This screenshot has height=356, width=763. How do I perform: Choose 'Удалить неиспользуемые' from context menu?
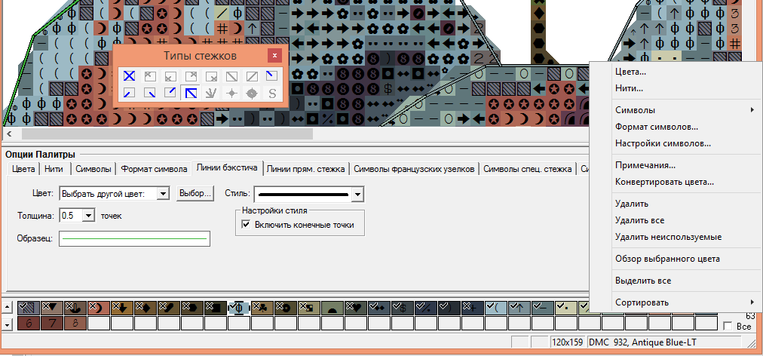tap(668, 237)
